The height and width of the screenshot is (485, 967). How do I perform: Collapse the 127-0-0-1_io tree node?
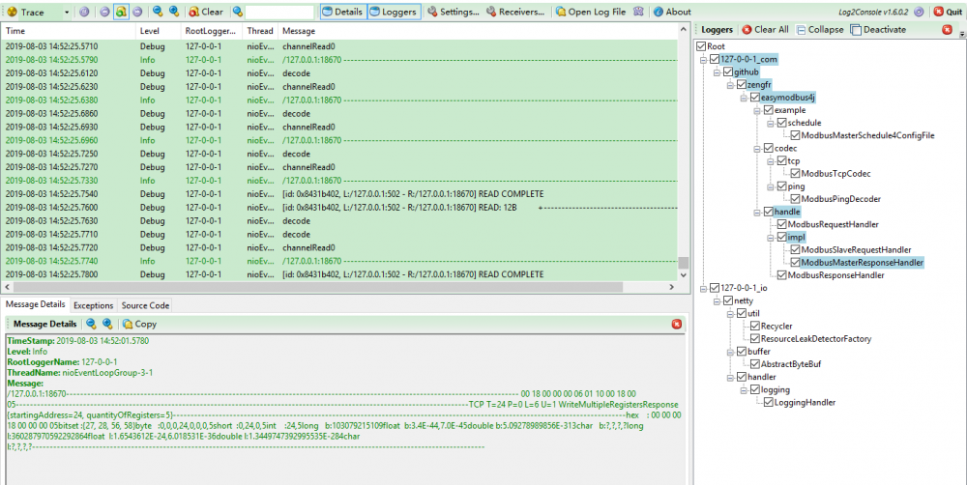704,289
